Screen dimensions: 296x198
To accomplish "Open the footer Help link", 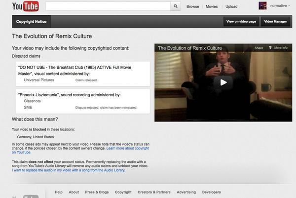I will click(59, 192).
